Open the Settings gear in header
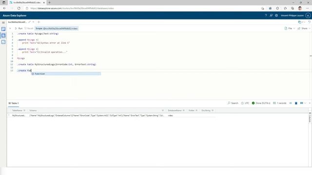Viewport: 312px width, 175px height. 276,15
